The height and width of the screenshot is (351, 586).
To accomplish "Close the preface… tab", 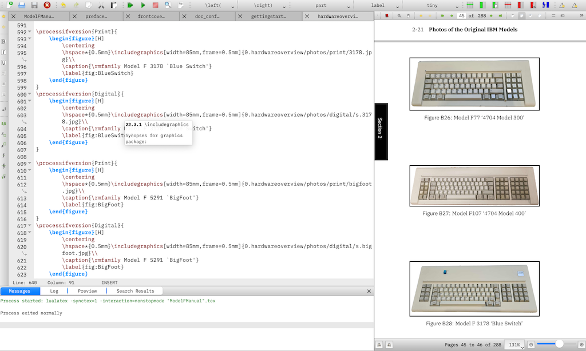I will [x=73, y=17].
